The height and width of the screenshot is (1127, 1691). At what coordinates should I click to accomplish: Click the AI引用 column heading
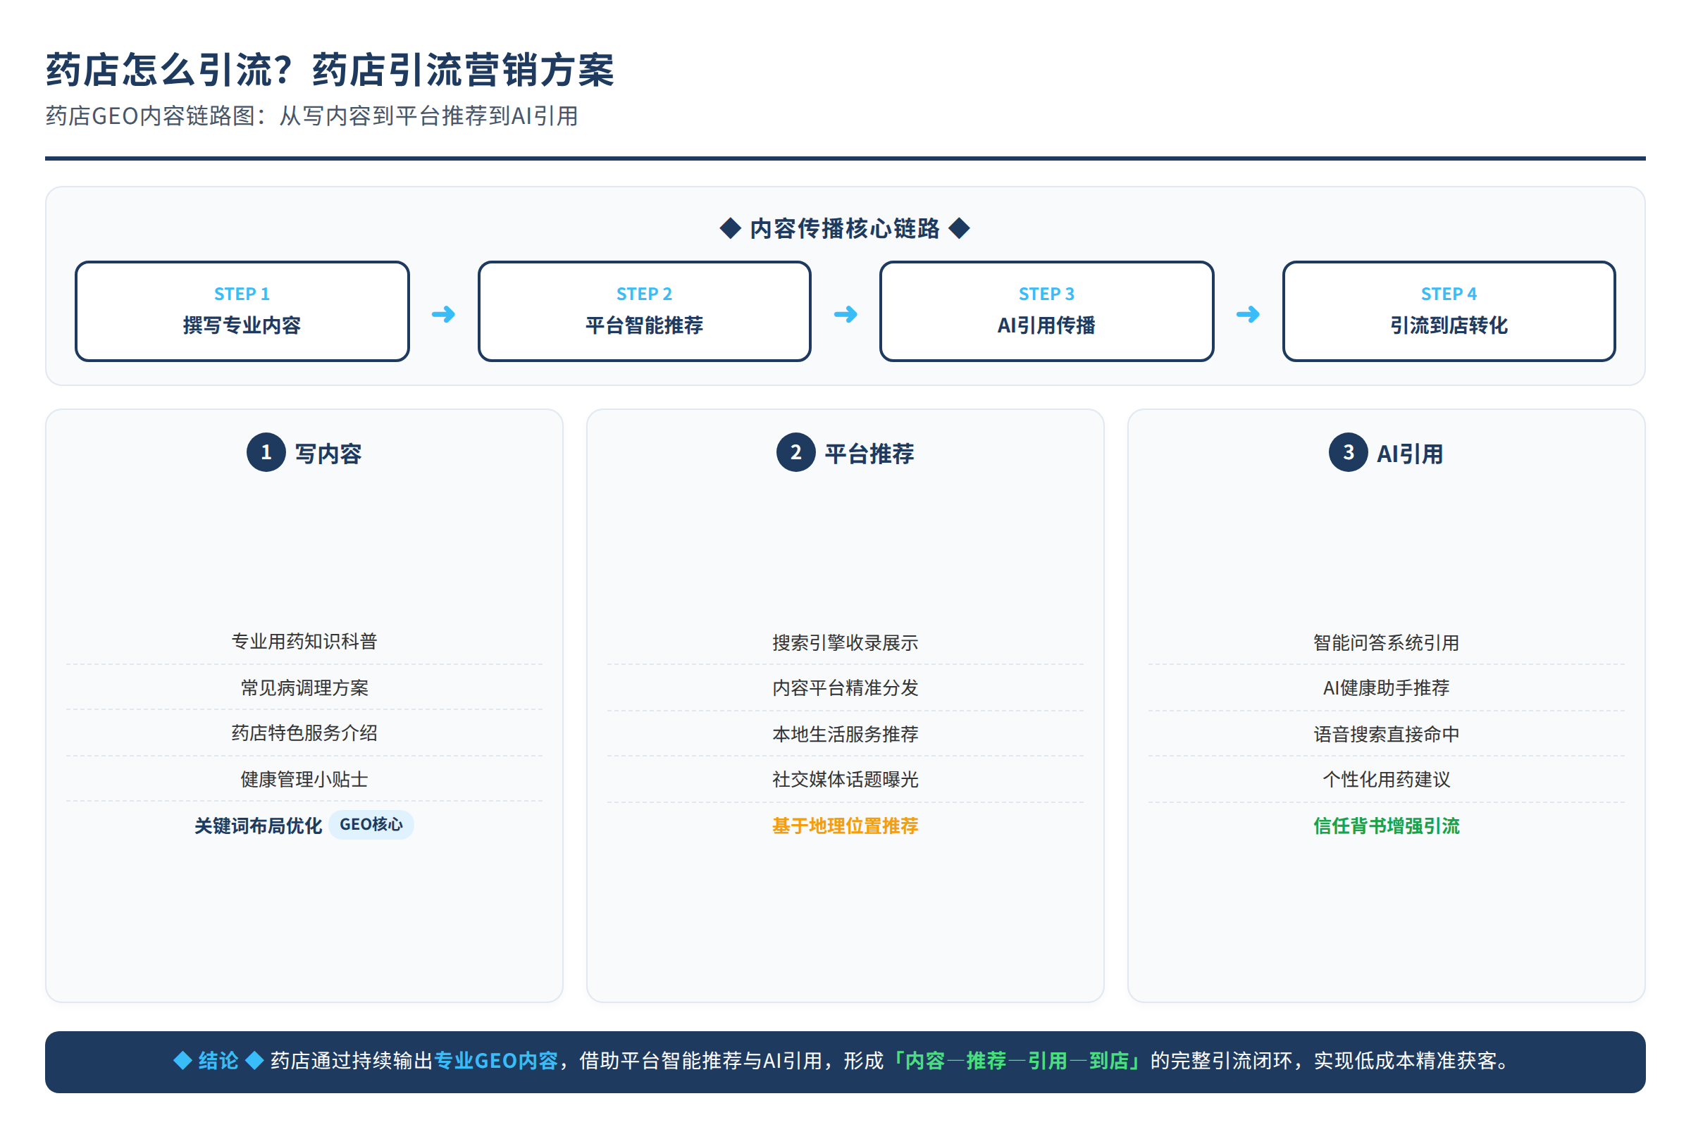pos(1410,454)
